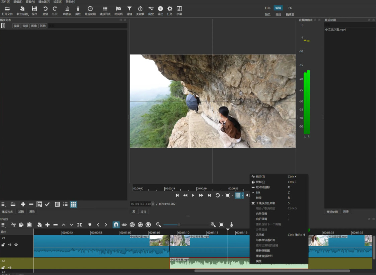Image resolution: width=376 pixels, height=275 pixels.
Task: Open the 峰值表 (peak meter) panel from toolbar
Action: tap(67, 11)
